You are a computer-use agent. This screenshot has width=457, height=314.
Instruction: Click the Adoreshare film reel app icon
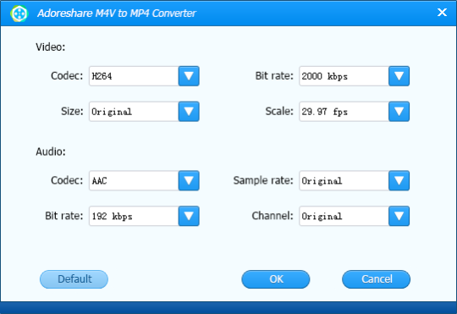19,14
